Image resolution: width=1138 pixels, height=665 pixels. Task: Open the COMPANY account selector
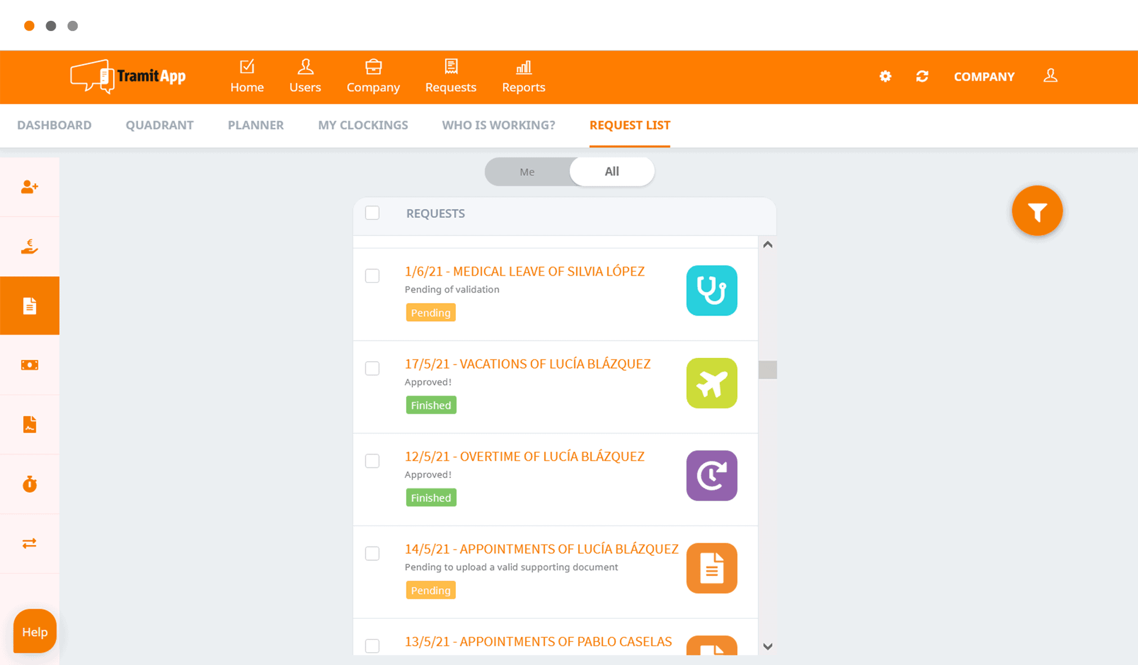click(984, 77)
